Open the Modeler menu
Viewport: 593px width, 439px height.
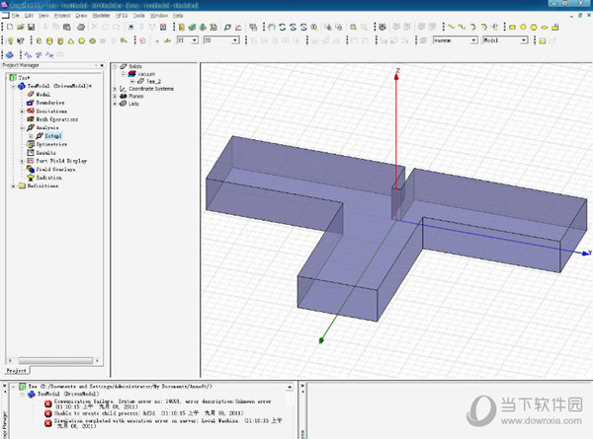102,16
